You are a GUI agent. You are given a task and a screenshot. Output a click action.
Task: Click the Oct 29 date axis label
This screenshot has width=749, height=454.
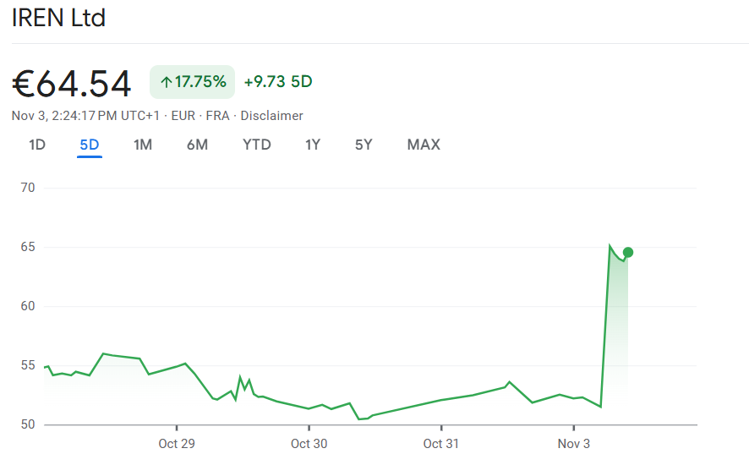176,443
